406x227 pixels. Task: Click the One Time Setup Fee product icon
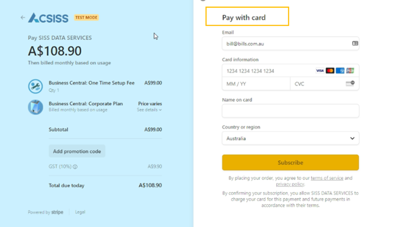click(36, 86)
